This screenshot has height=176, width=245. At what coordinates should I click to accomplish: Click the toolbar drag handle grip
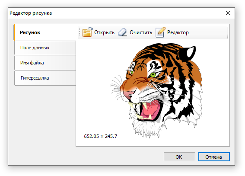(x=80, y=32)
